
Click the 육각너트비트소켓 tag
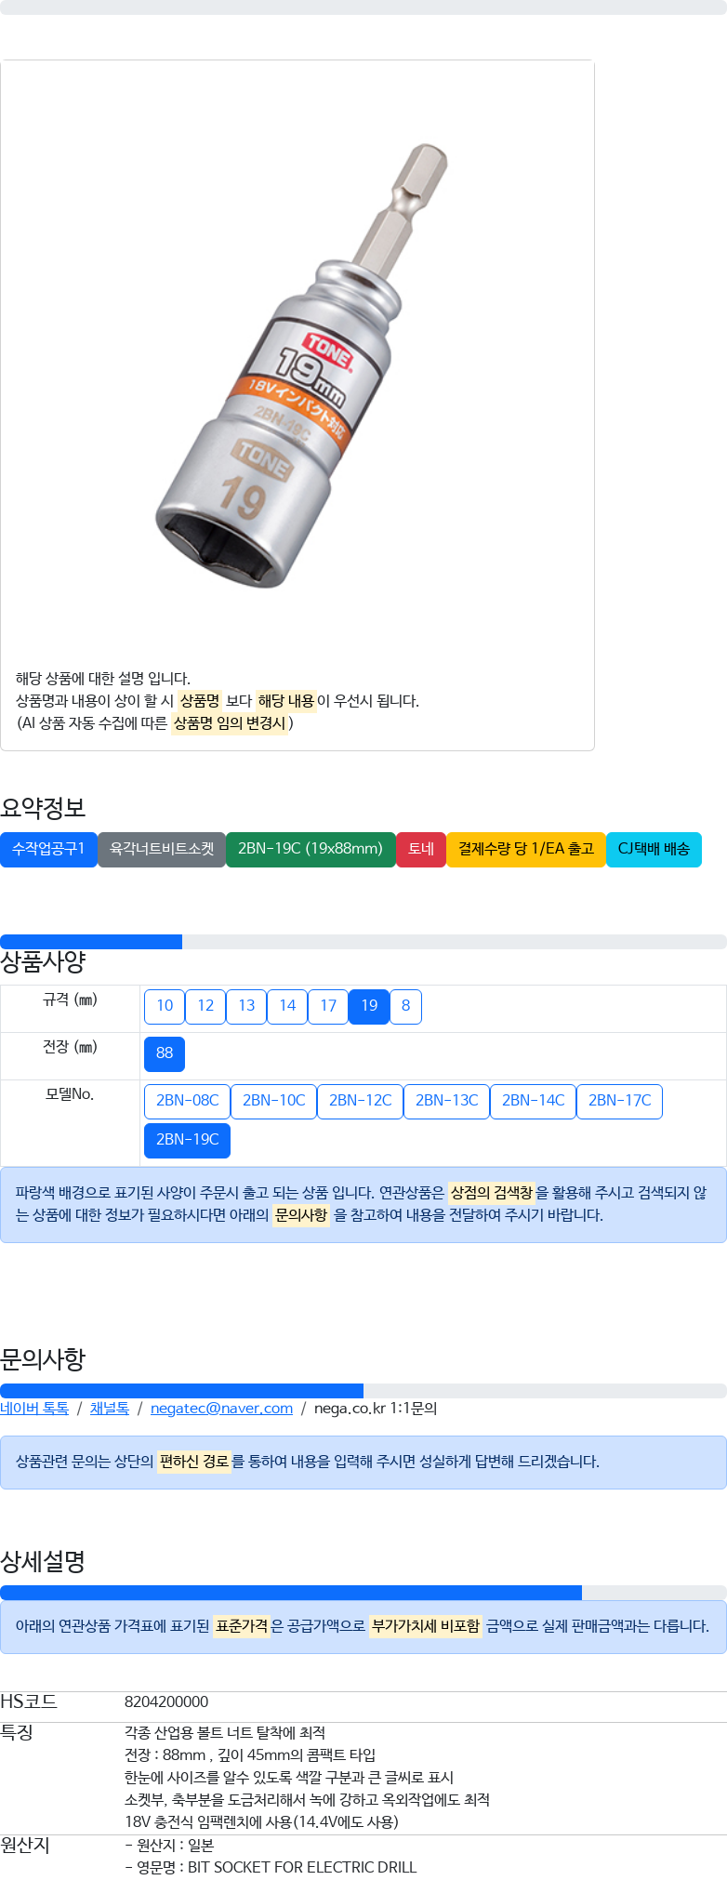[162, 849]
